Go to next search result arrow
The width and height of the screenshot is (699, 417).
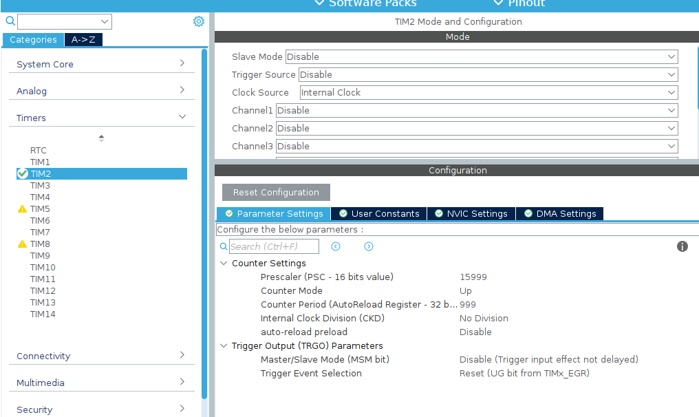click(369, 246)
